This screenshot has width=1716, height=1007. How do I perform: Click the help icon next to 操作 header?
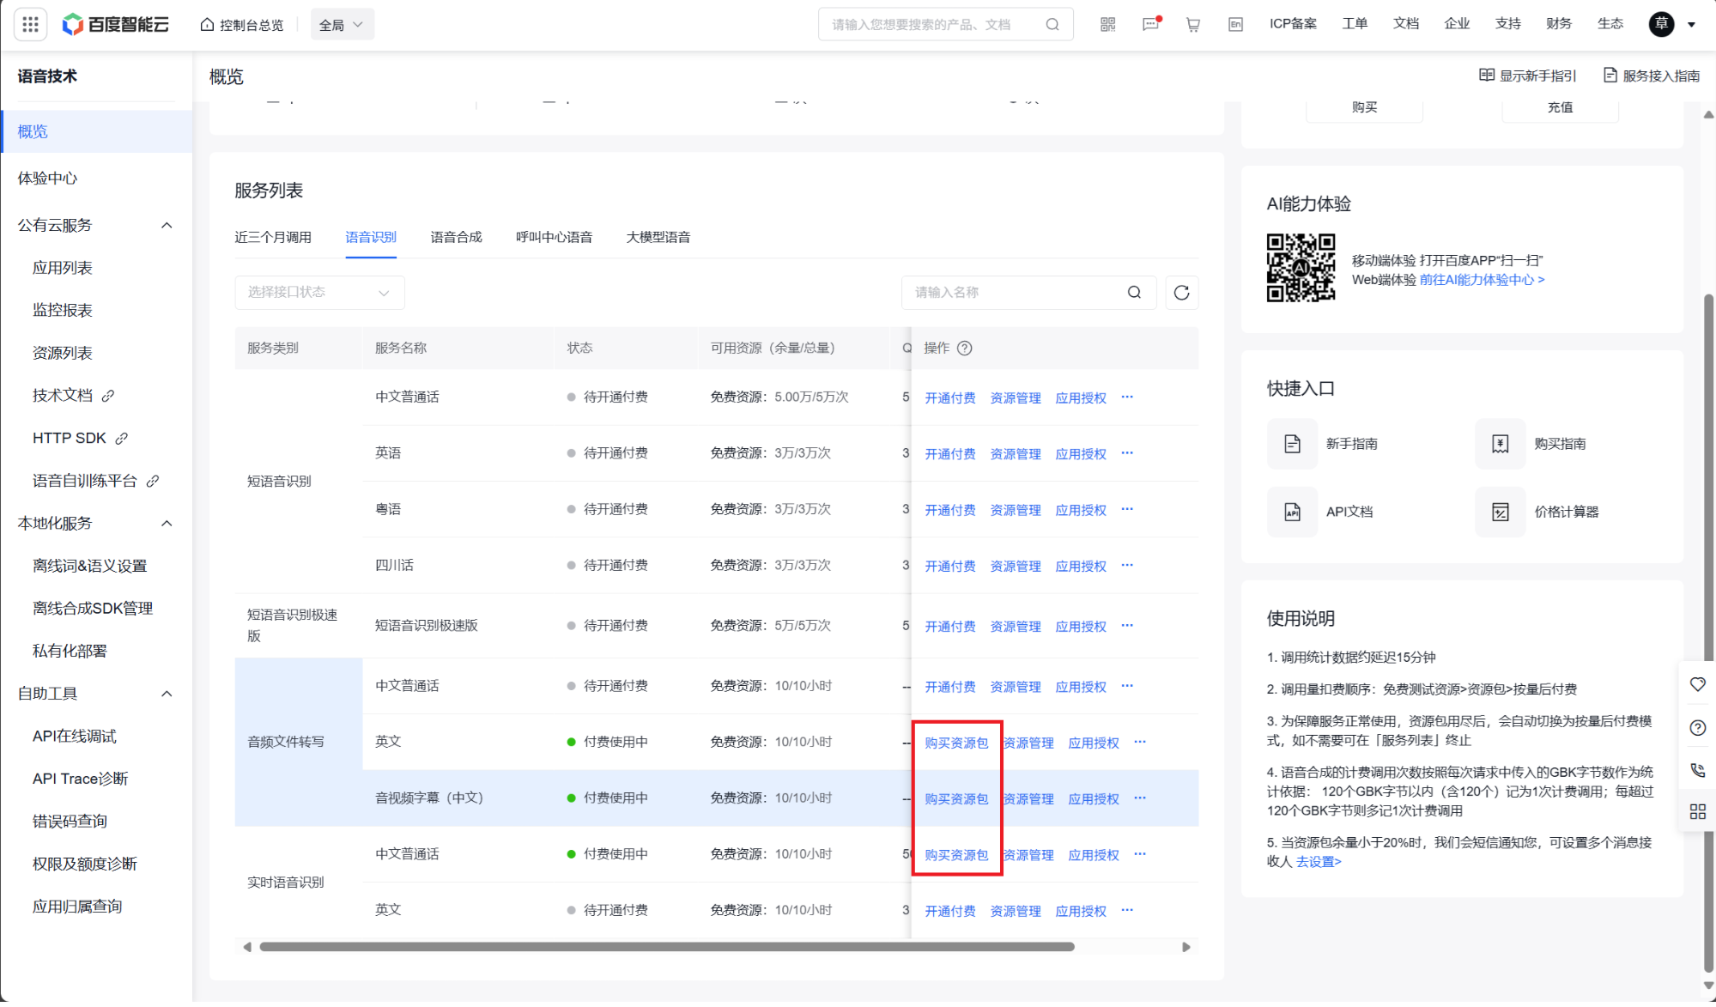[x=965, y=349]
